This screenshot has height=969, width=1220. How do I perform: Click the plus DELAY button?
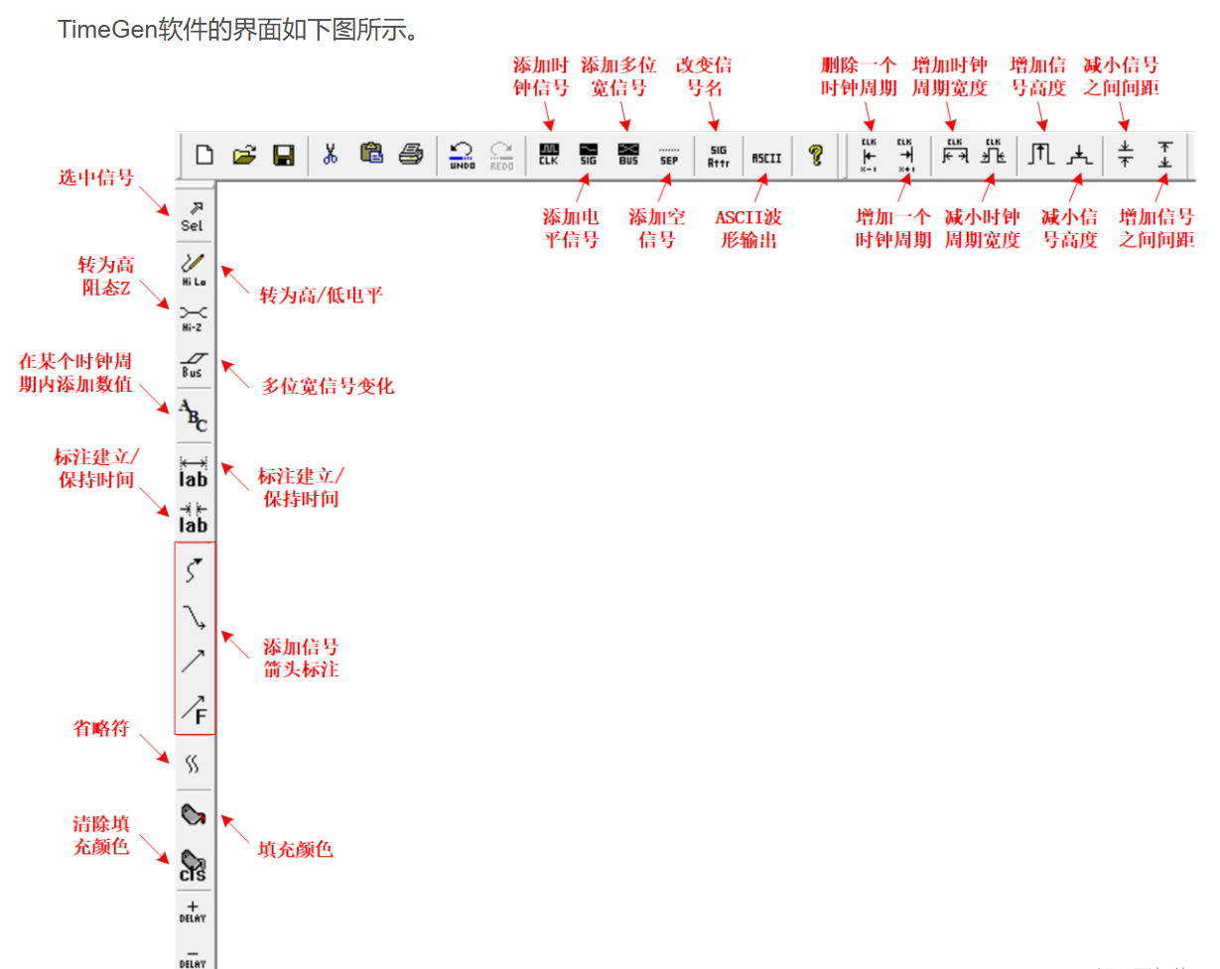pyautogui.click(x=194, y=912)
